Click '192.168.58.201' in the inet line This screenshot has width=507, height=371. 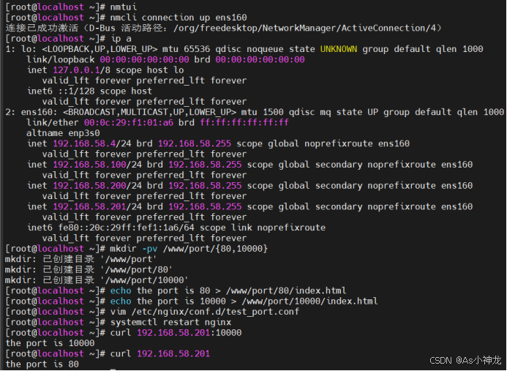(x=89, y=206)
